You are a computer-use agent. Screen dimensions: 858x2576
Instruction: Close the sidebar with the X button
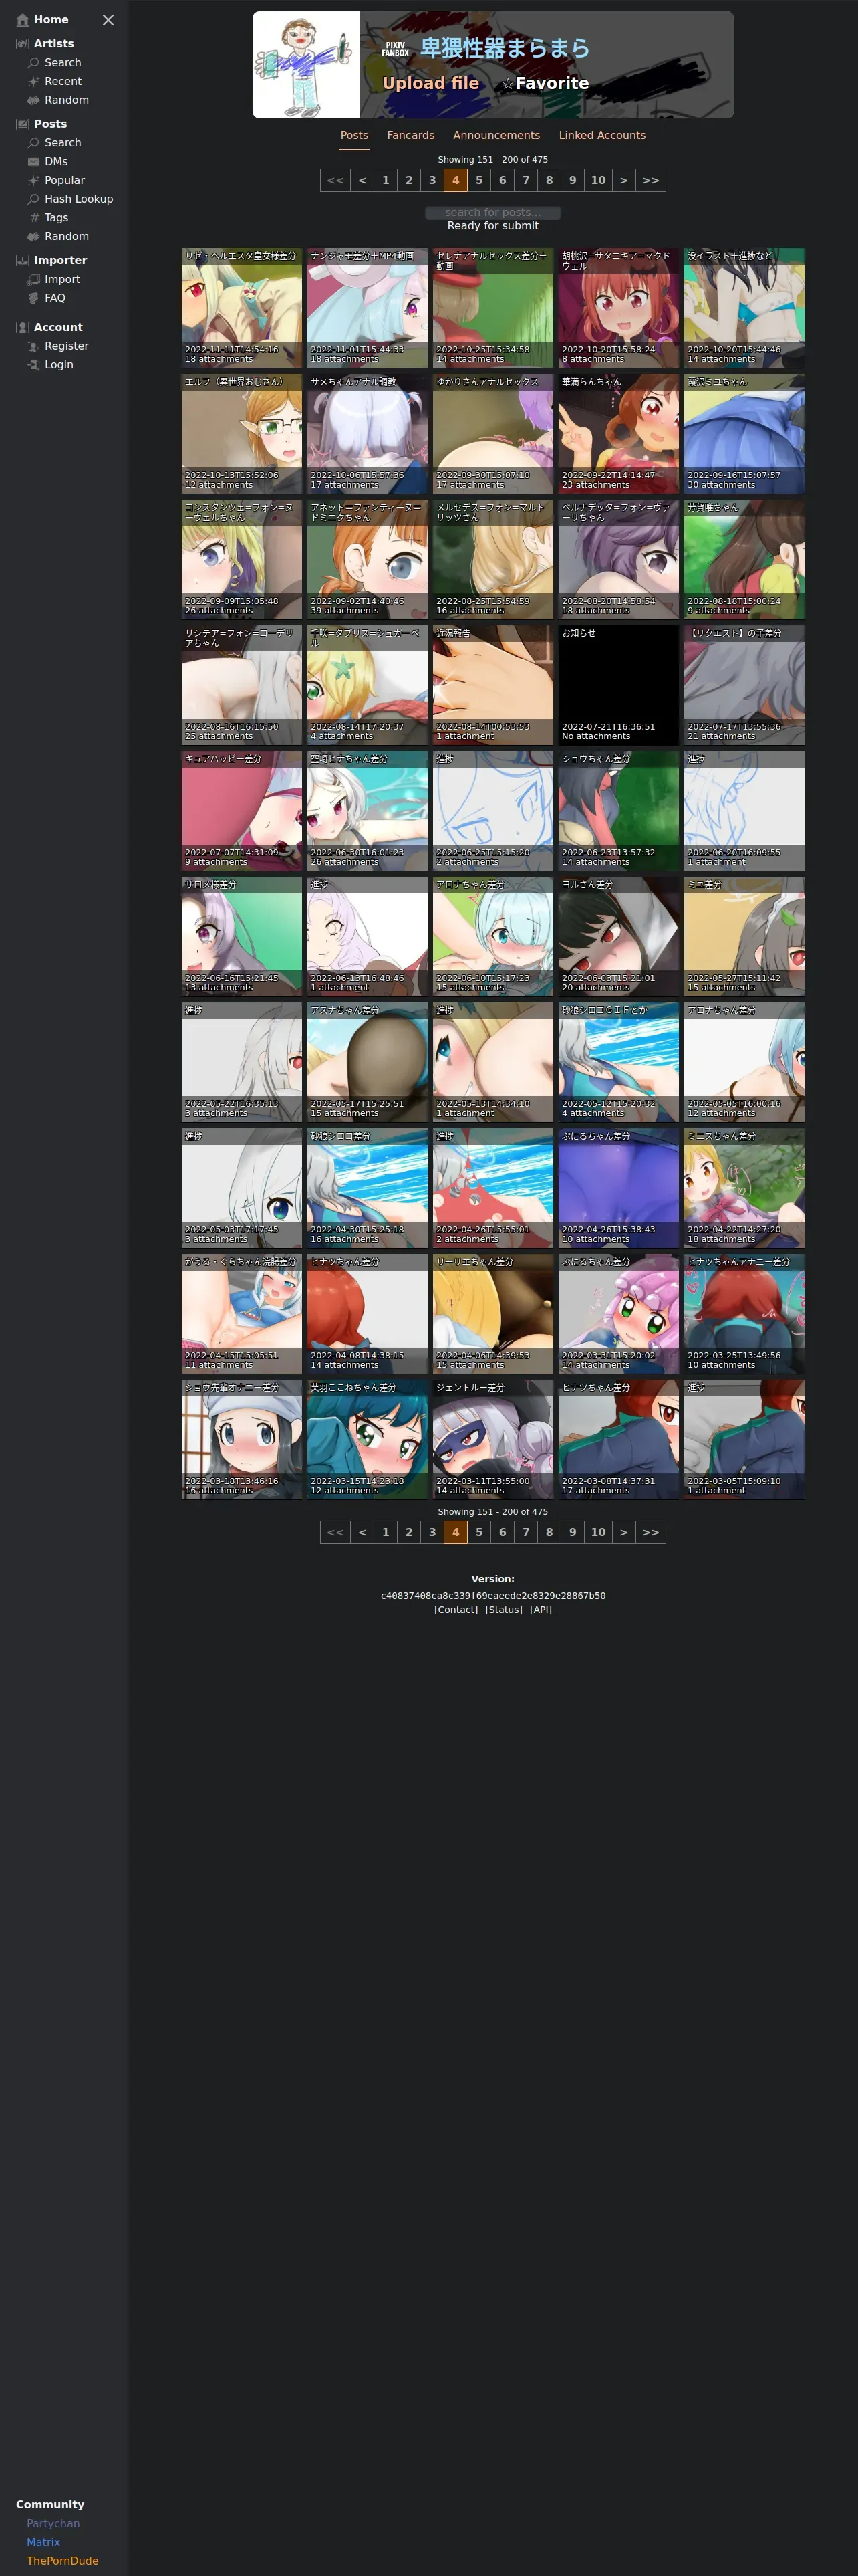[x=108, y=20]
